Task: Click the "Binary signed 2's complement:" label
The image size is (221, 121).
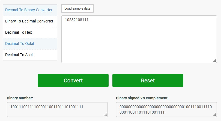Action: click(x=142, y=98)
